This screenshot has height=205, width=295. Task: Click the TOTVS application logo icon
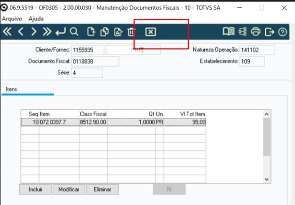(x=4, y=7)
